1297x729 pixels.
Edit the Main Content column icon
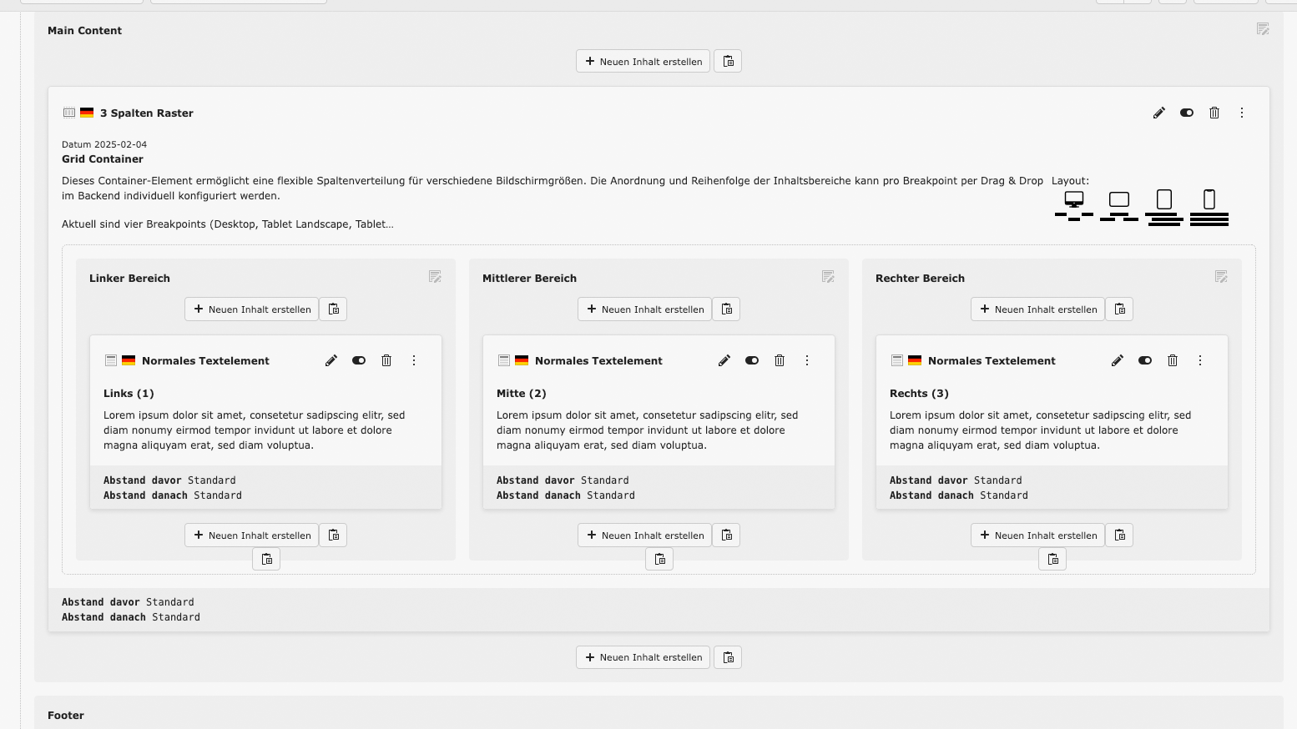pos(1263,29)
